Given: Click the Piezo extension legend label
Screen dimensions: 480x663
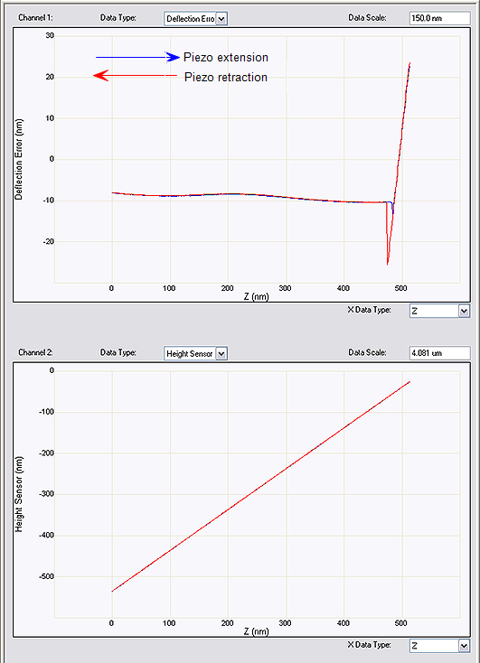Looking at the screenshot, I should [x=226, y=58].
